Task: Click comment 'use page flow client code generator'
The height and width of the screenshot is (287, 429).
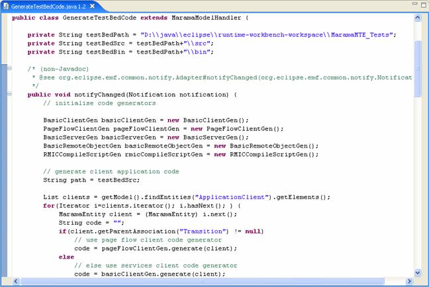Action: [148, 239]
